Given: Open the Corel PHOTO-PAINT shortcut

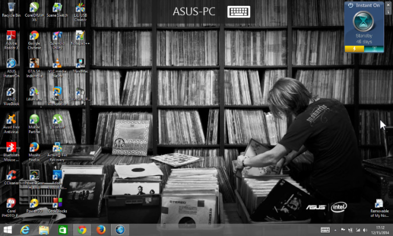Looking at the screenshot, I should tap(10, 208).
